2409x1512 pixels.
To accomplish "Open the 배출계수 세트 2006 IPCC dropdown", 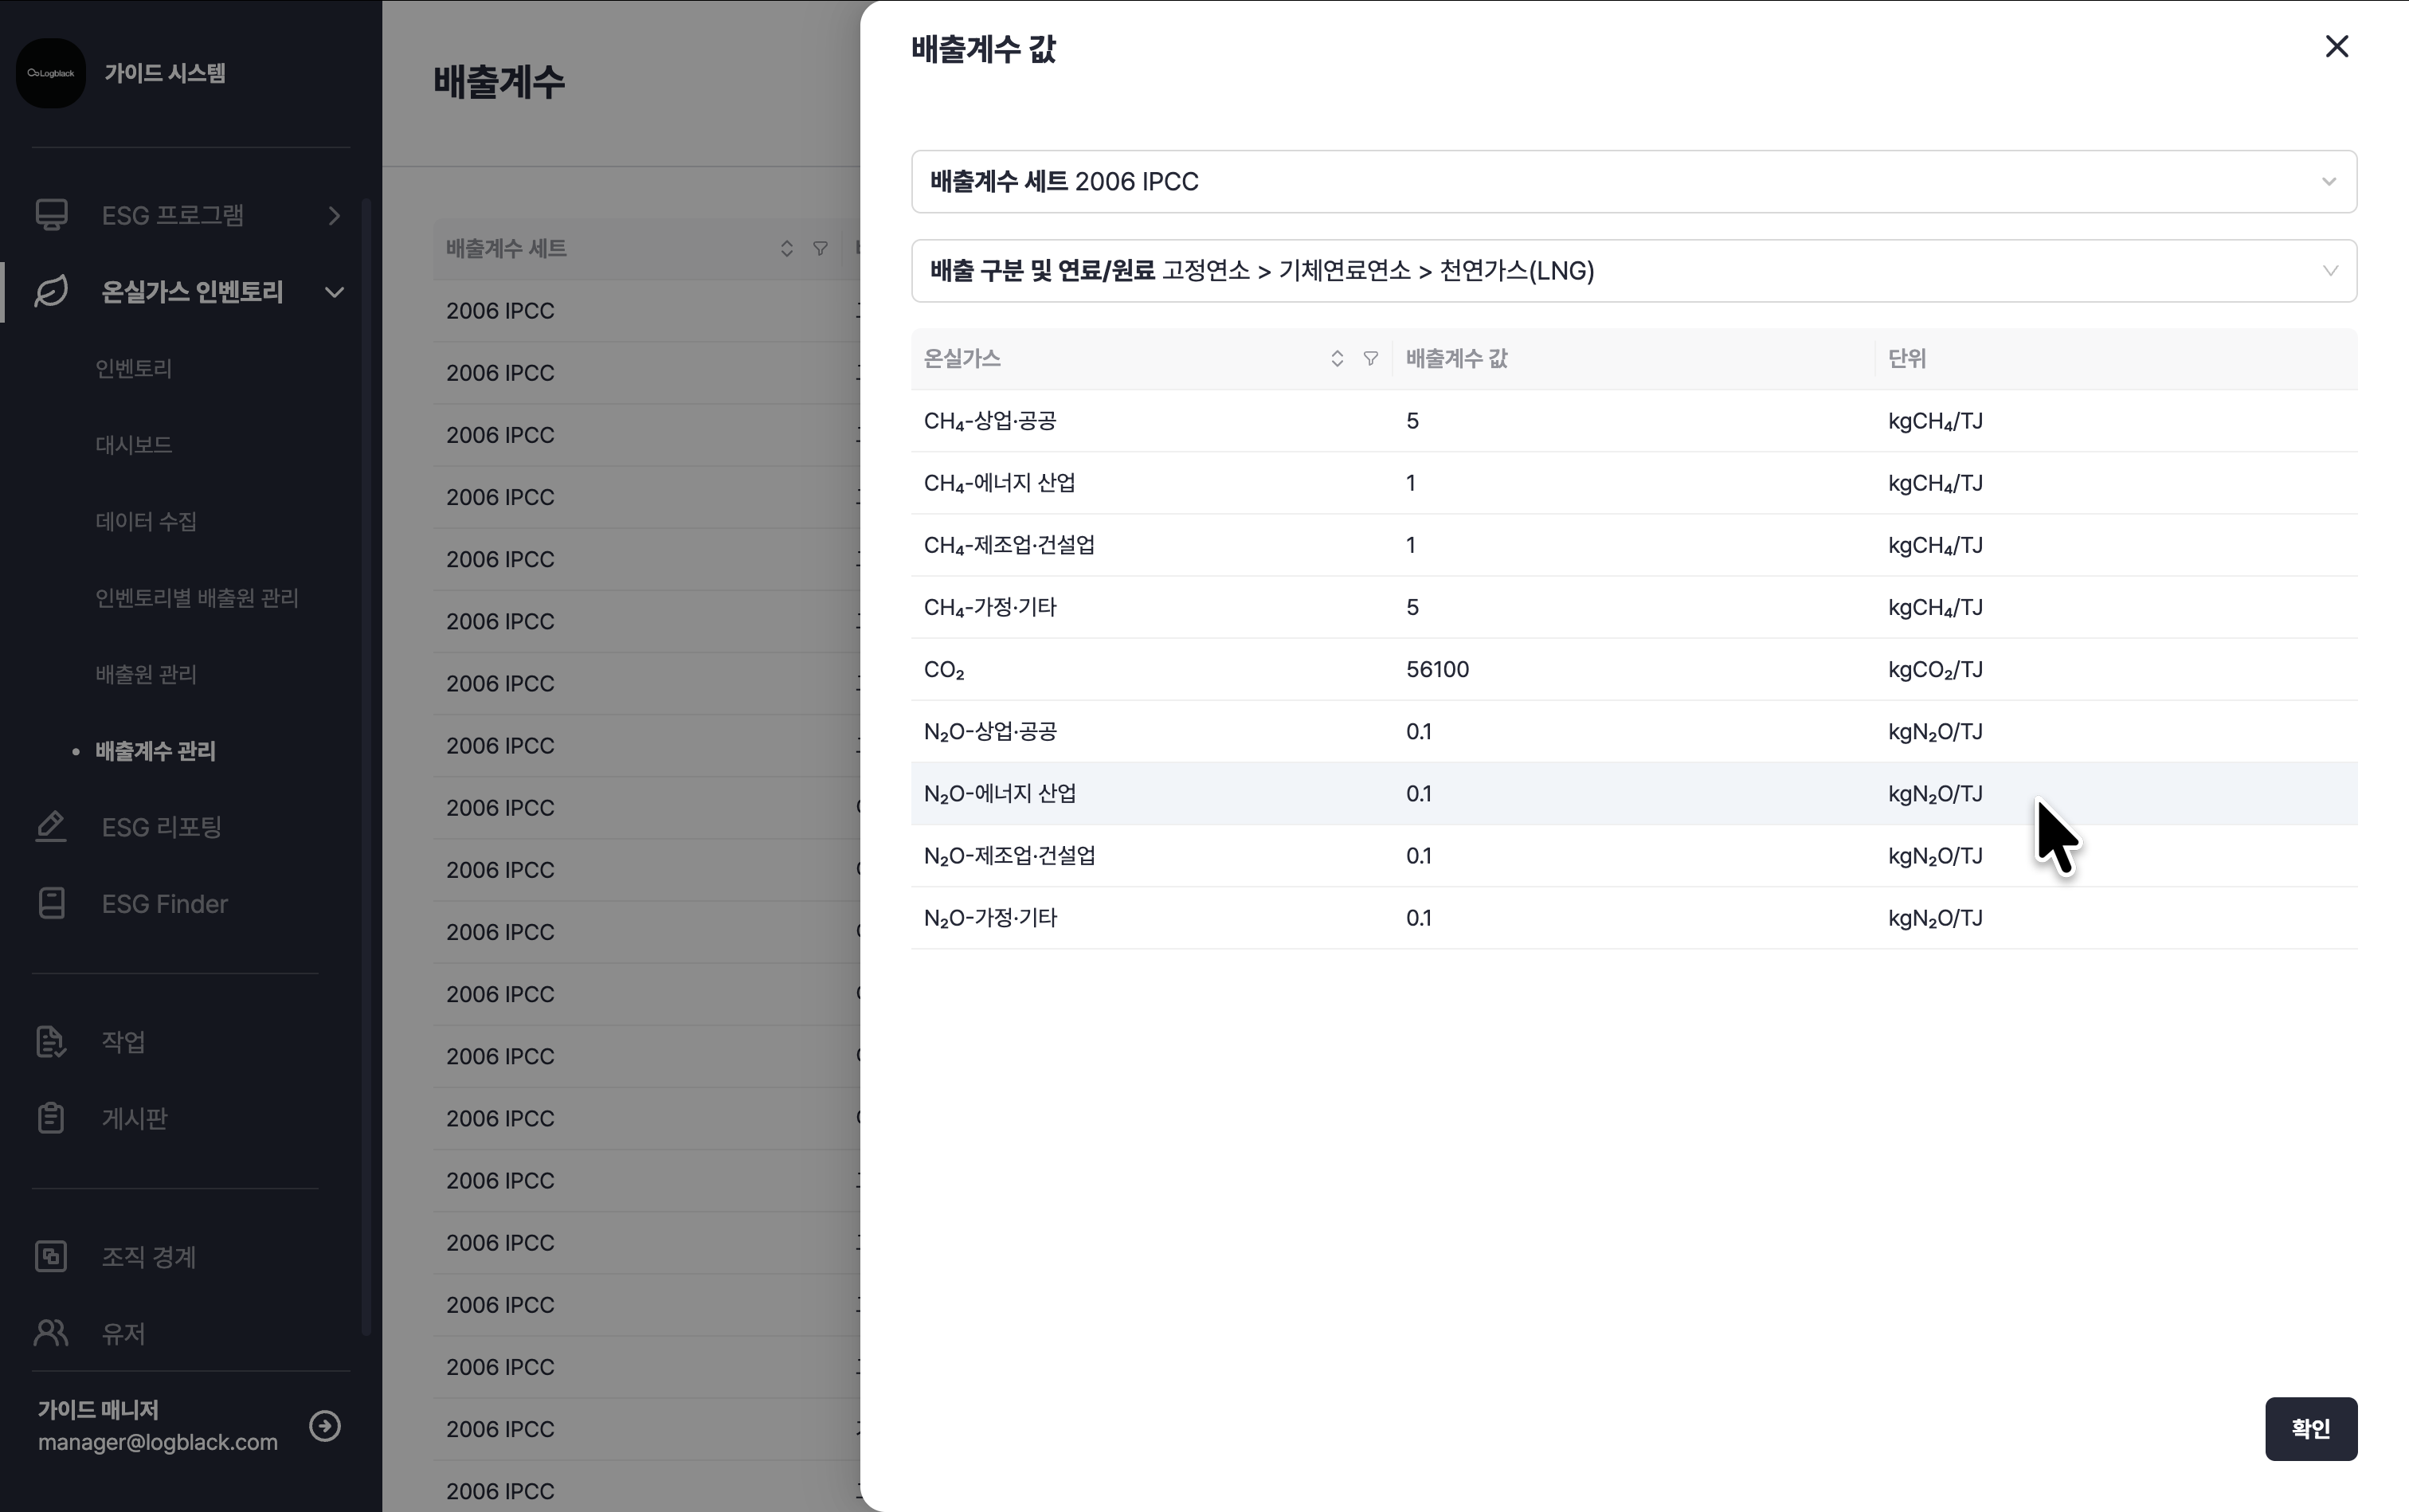I will pyautogui.click(x=1633, y=182).
